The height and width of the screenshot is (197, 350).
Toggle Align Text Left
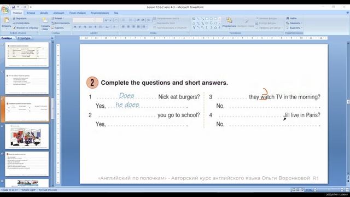123,27
